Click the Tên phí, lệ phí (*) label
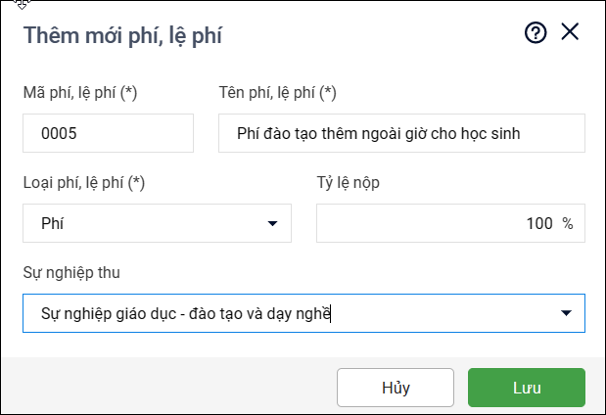Viewport: 606px width, 415px height. [x=277, y=93]
